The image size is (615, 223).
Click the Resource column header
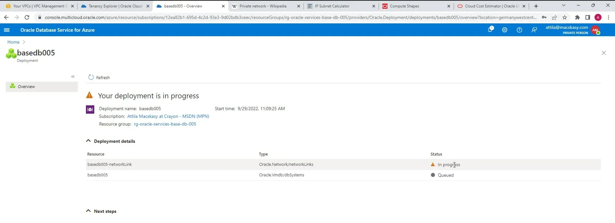[96, 154]
